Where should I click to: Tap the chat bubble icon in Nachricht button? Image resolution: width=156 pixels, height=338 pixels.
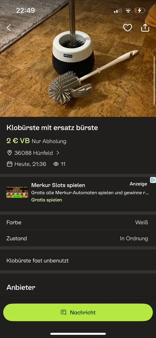click(x=64, y=312)
